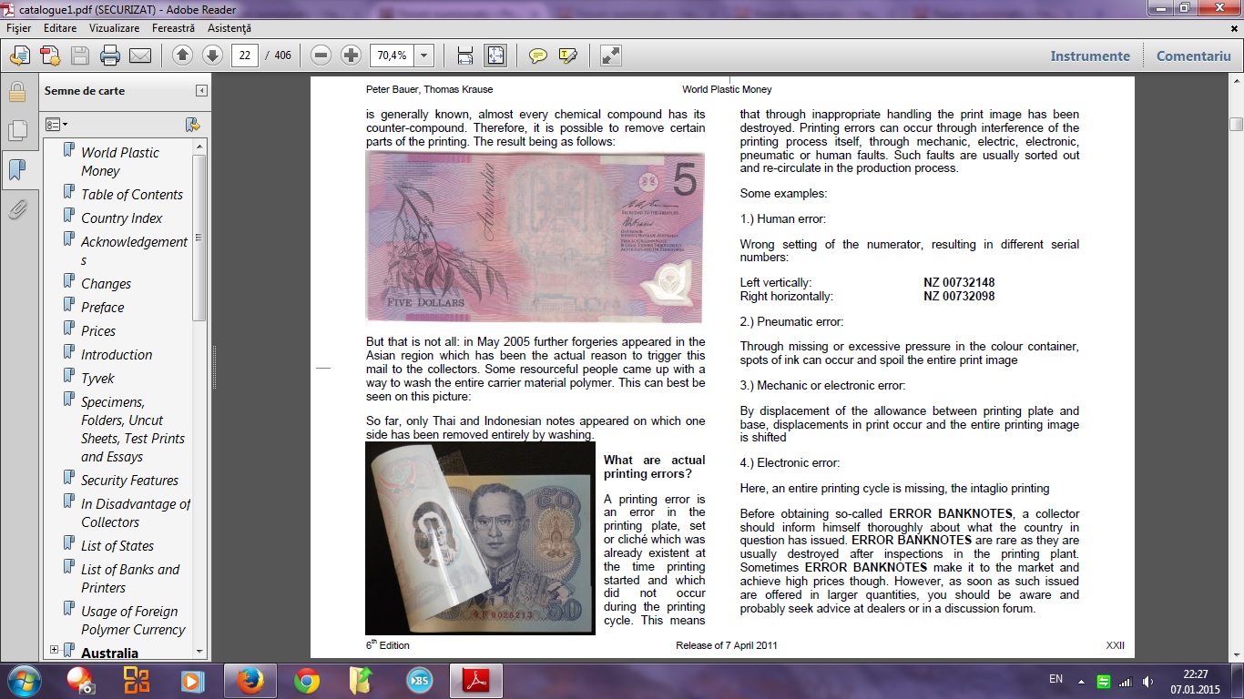
Task: Go to the previous page arrow
Action: coord(182,56)
